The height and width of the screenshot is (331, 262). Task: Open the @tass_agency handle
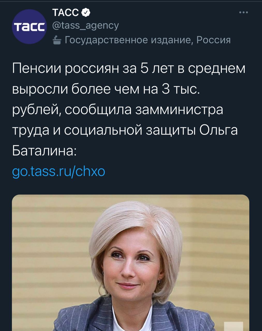pyautogui.click(x=85, y=25)
